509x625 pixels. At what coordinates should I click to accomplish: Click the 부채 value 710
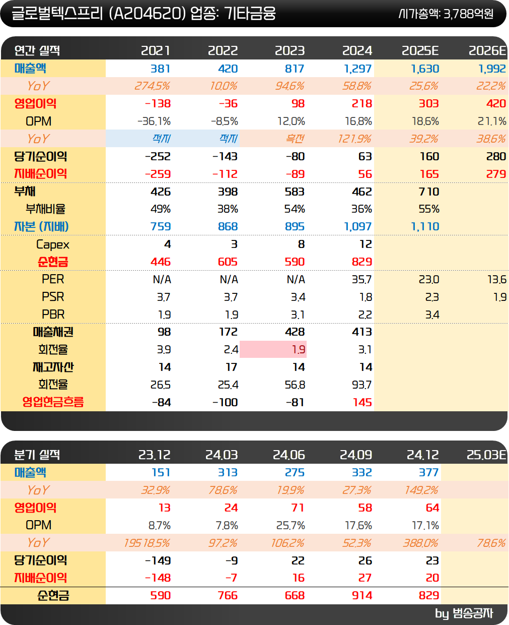coord(429,192)
